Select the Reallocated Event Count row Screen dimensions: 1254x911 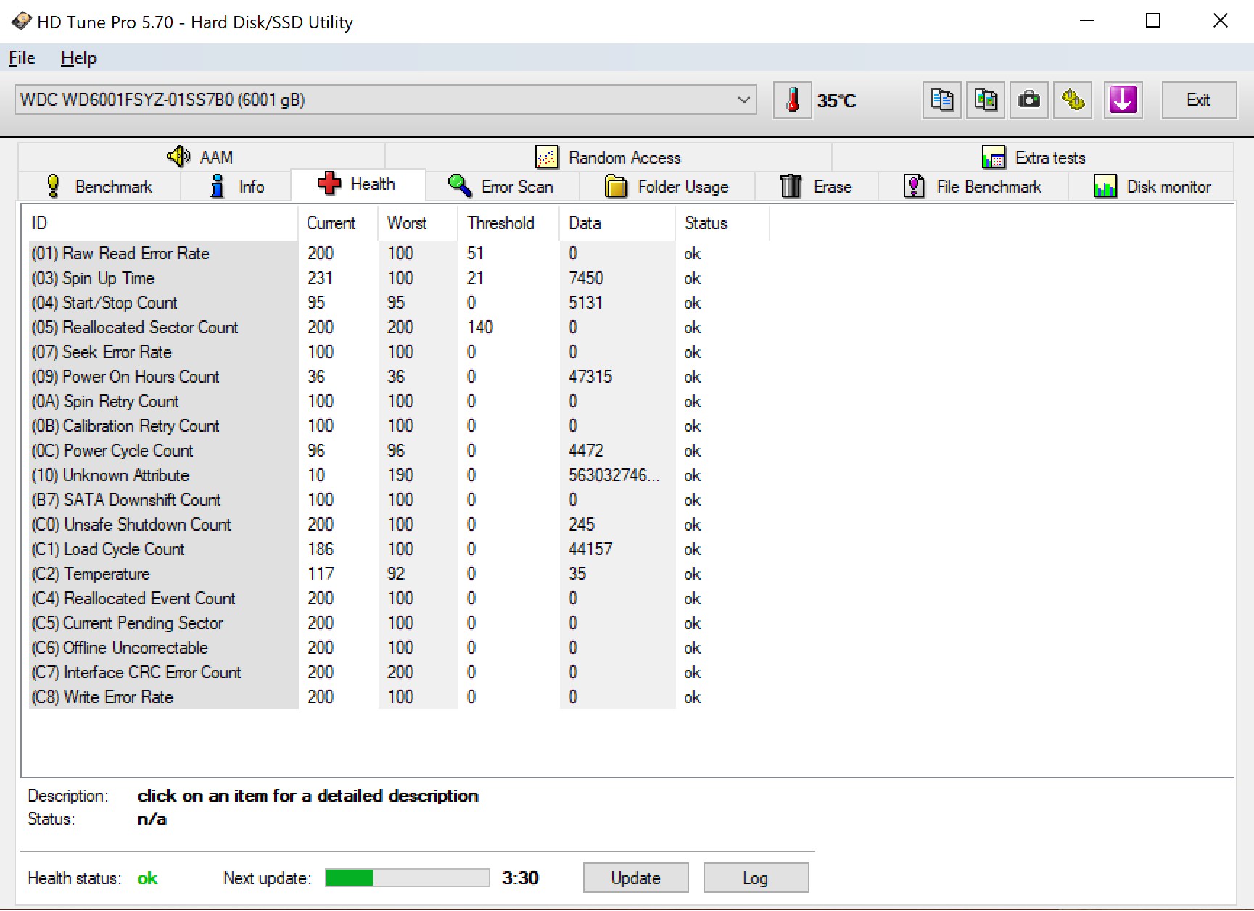click(399, 599)
